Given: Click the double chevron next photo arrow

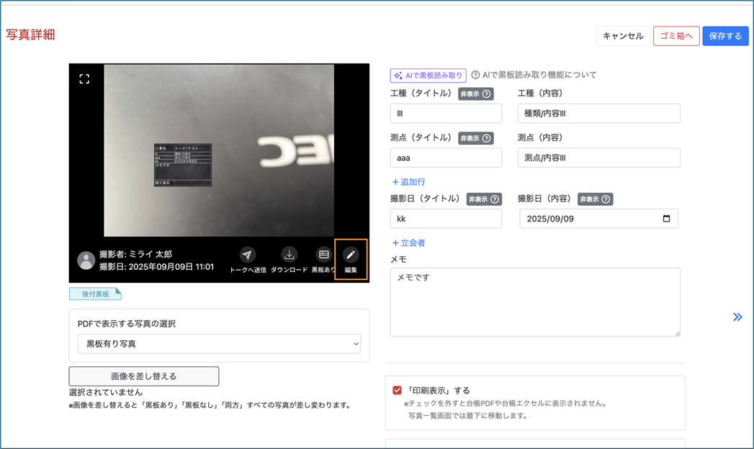Looking at the screenshot, I should point(737,317).
